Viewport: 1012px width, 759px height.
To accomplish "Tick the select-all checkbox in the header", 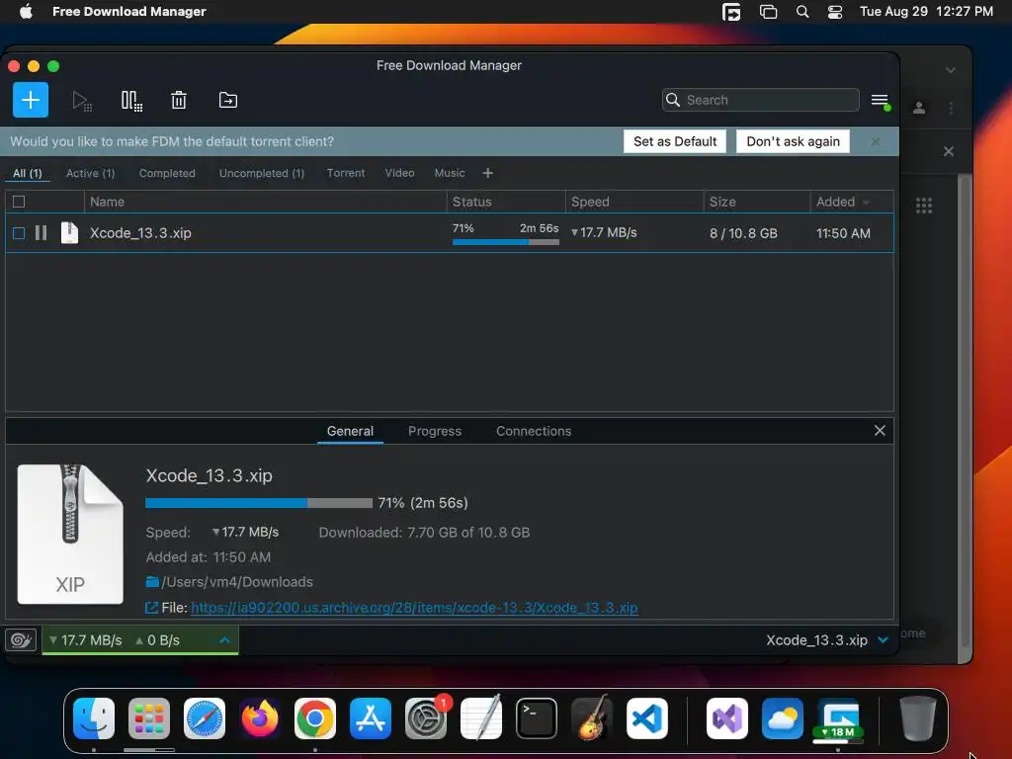I will pyautogui.click(x=19, y=202).
